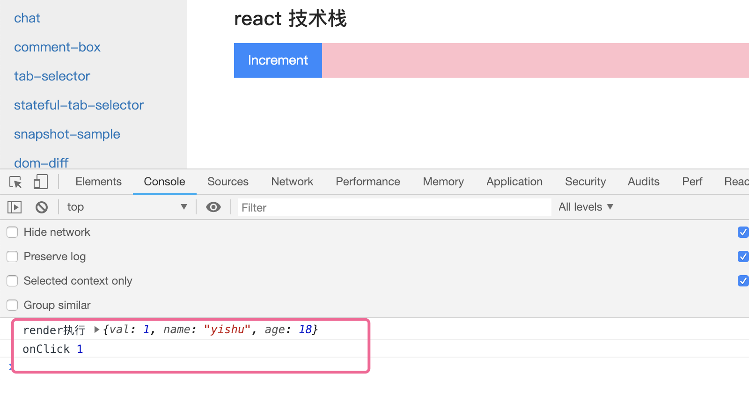Open the comment-box link
Viewport: 749px width, 410px height.
click(57, 47)
